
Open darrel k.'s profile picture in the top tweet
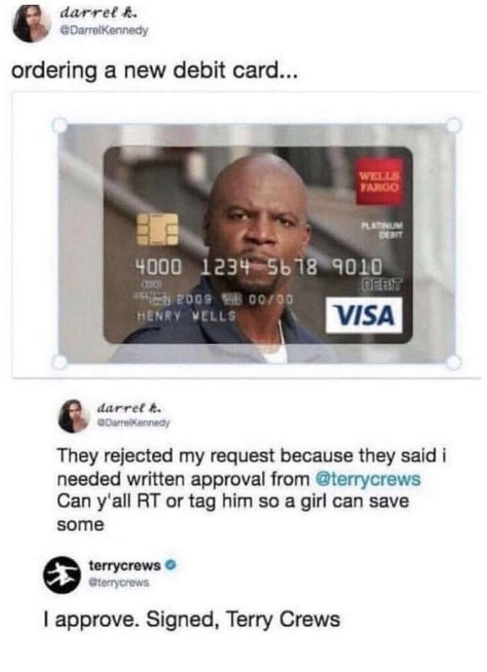coord(32,24)
